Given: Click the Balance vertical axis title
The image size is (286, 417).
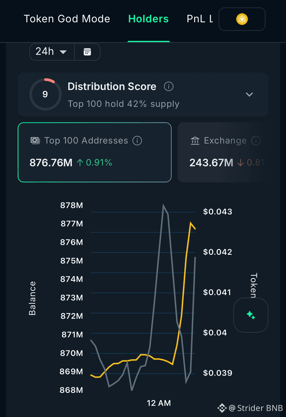Looking at the screenshot, I should pyautogui.click(x=32, y=298).
